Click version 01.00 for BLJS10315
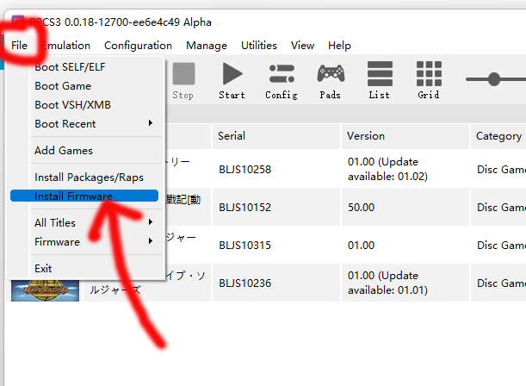The width and height of the screenshot is (526, 386). coord(405,245)
